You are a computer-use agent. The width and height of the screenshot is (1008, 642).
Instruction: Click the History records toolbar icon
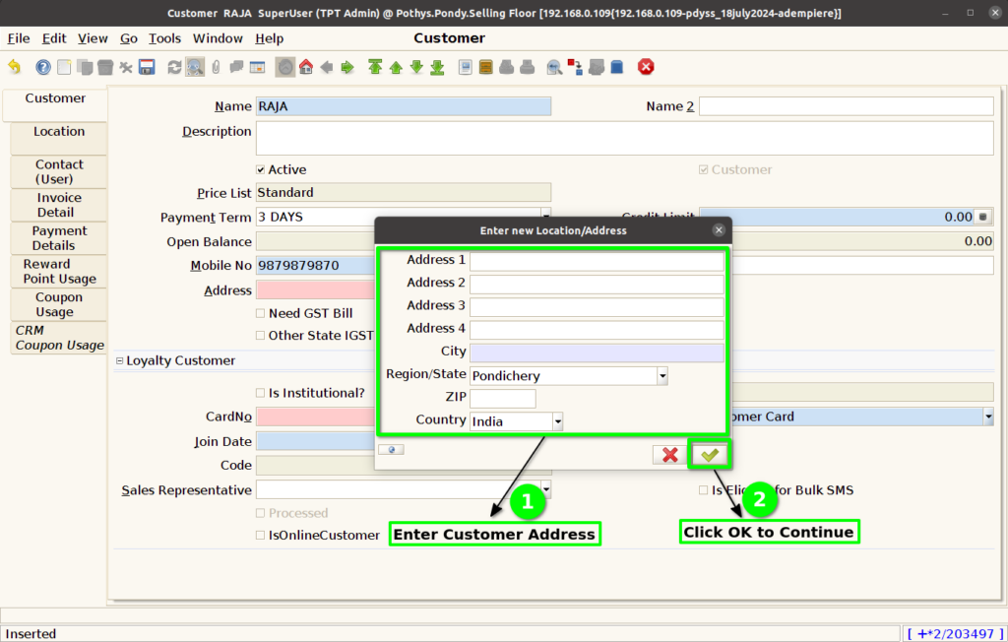[x=285, y=67]
